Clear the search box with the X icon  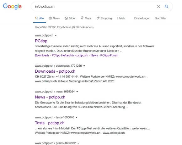point(159,7)
